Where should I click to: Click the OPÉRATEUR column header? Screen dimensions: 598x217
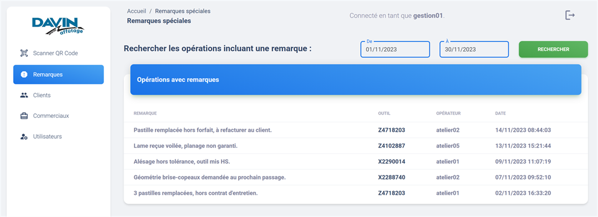pos(448,113)
